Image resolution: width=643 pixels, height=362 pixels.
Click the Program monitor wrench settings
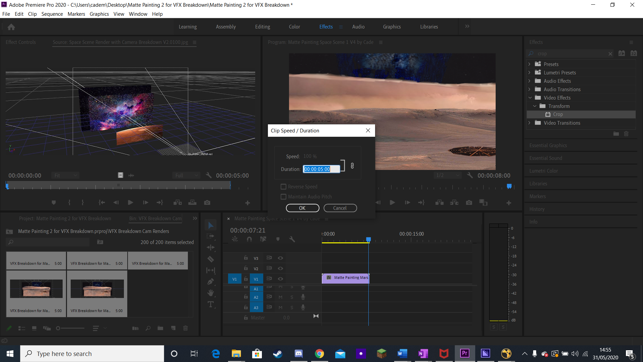tap(470, 175)
